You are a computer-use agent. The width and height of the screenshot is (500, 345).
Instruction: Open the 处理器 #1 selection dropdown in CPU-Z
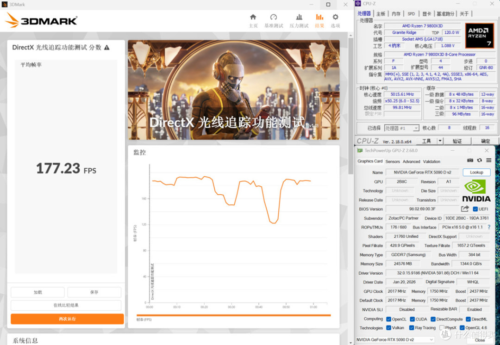click(x=401, y=128)
